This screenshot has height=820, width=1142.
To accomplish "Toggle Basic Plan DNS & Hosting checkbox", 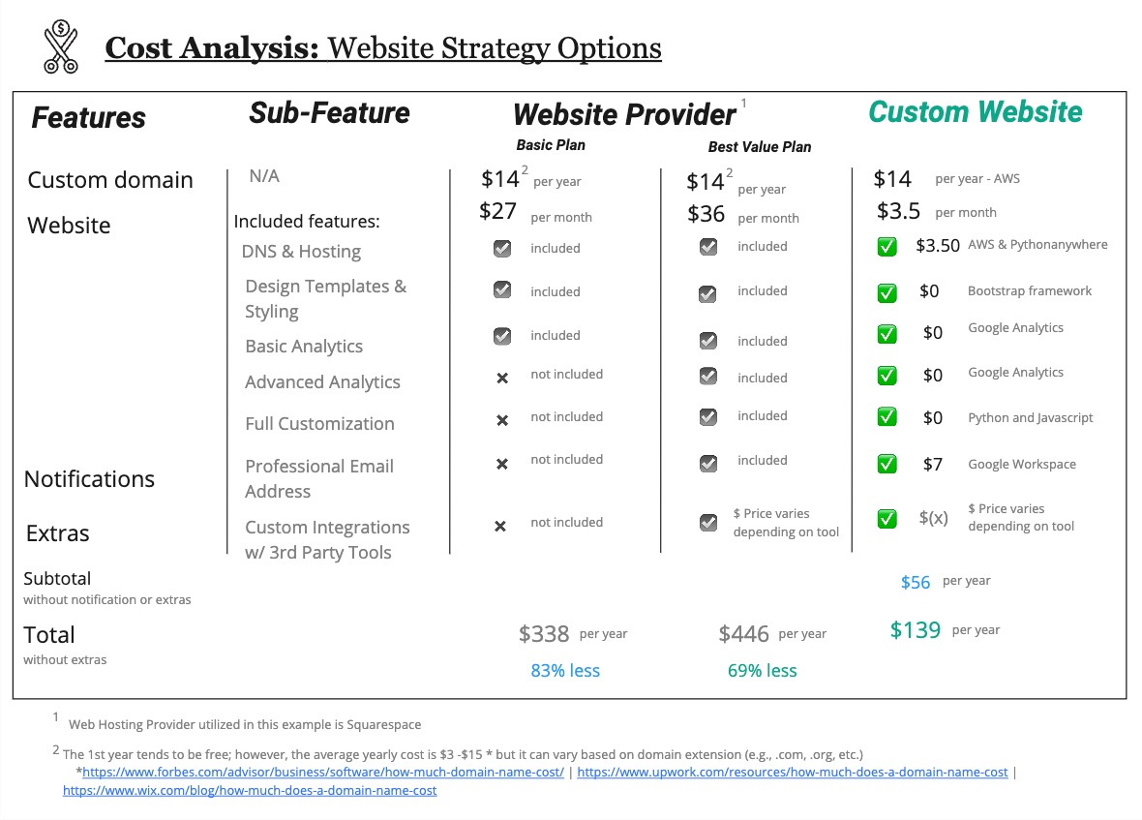I will 502,249.
